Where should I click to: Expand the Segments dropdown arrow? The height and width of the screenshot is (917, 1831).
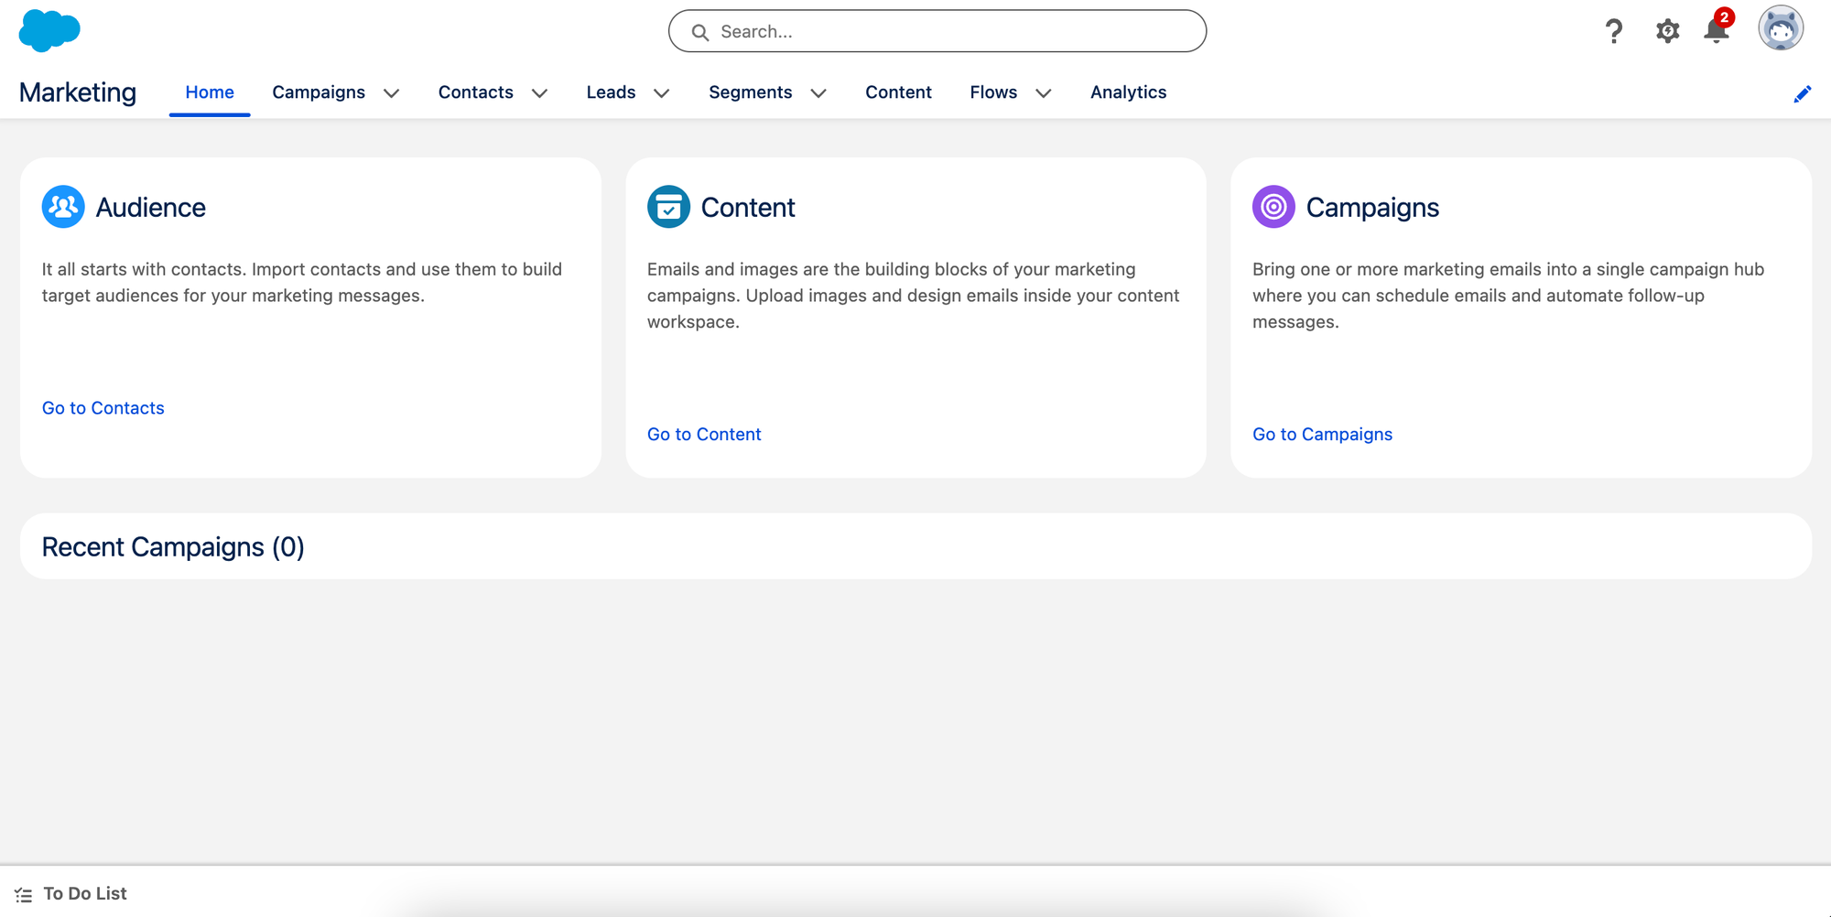point(818,93)
